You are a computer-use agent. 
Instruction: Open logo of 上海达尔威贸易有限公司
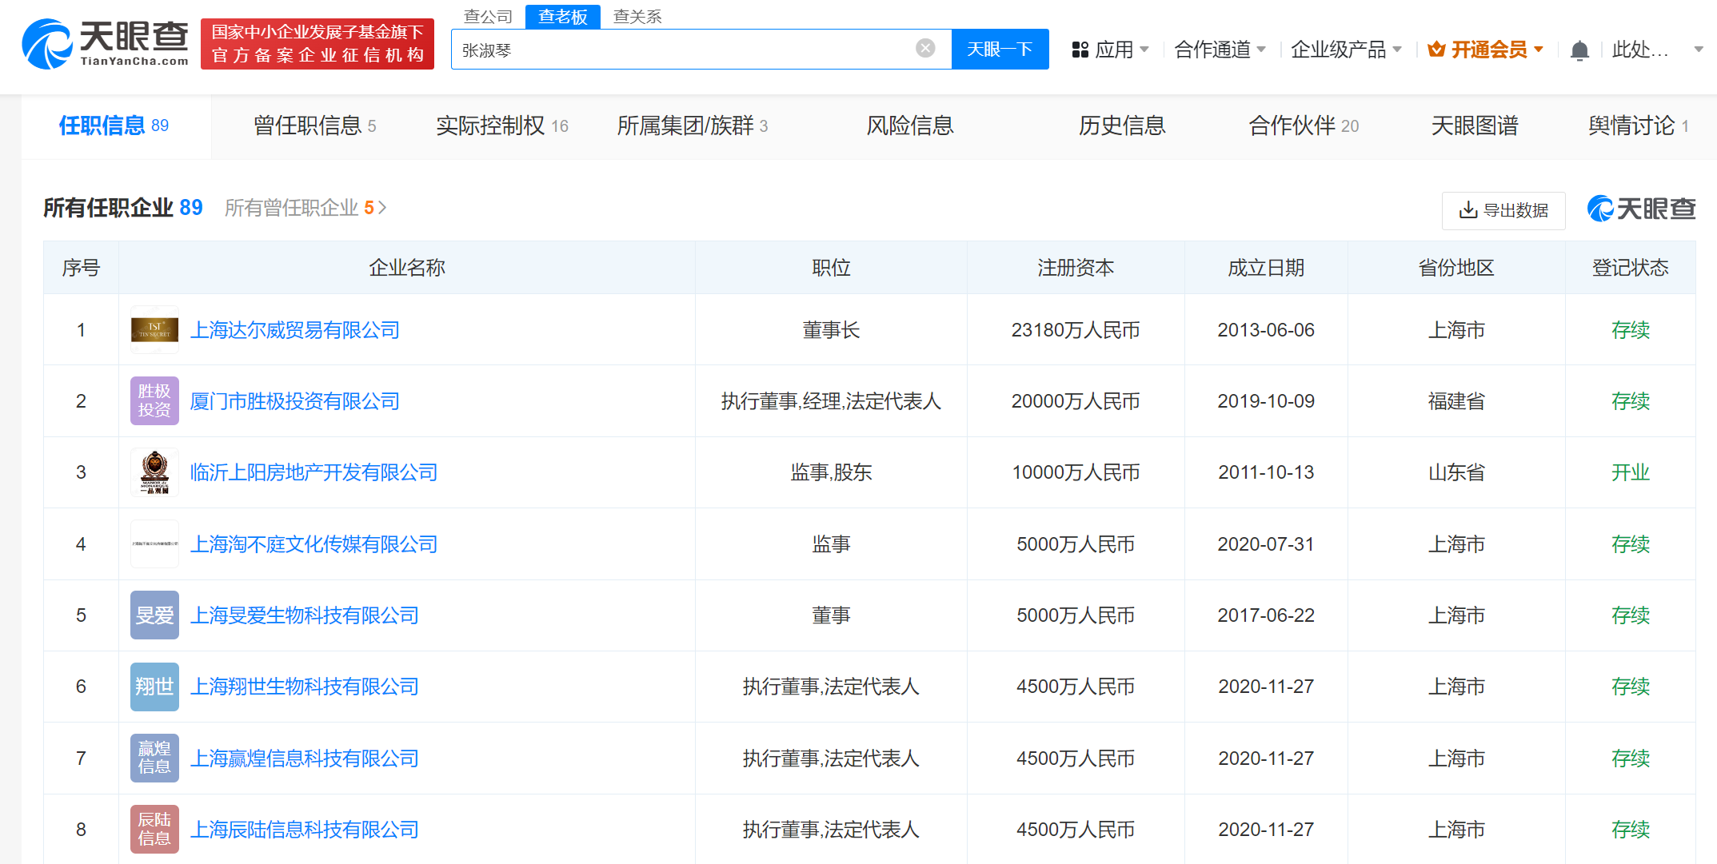154,329
